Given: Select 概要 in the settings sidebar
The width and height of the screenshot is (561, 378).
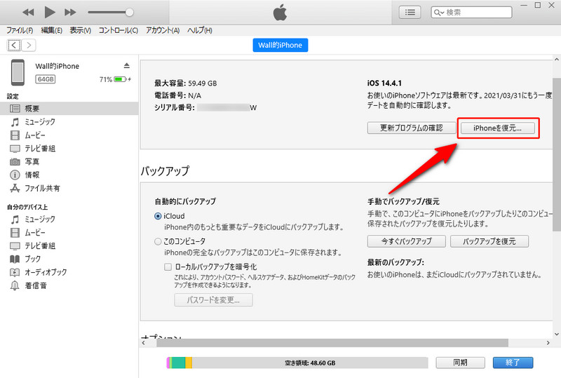Looking at the screenshot, I should point(69,109).
